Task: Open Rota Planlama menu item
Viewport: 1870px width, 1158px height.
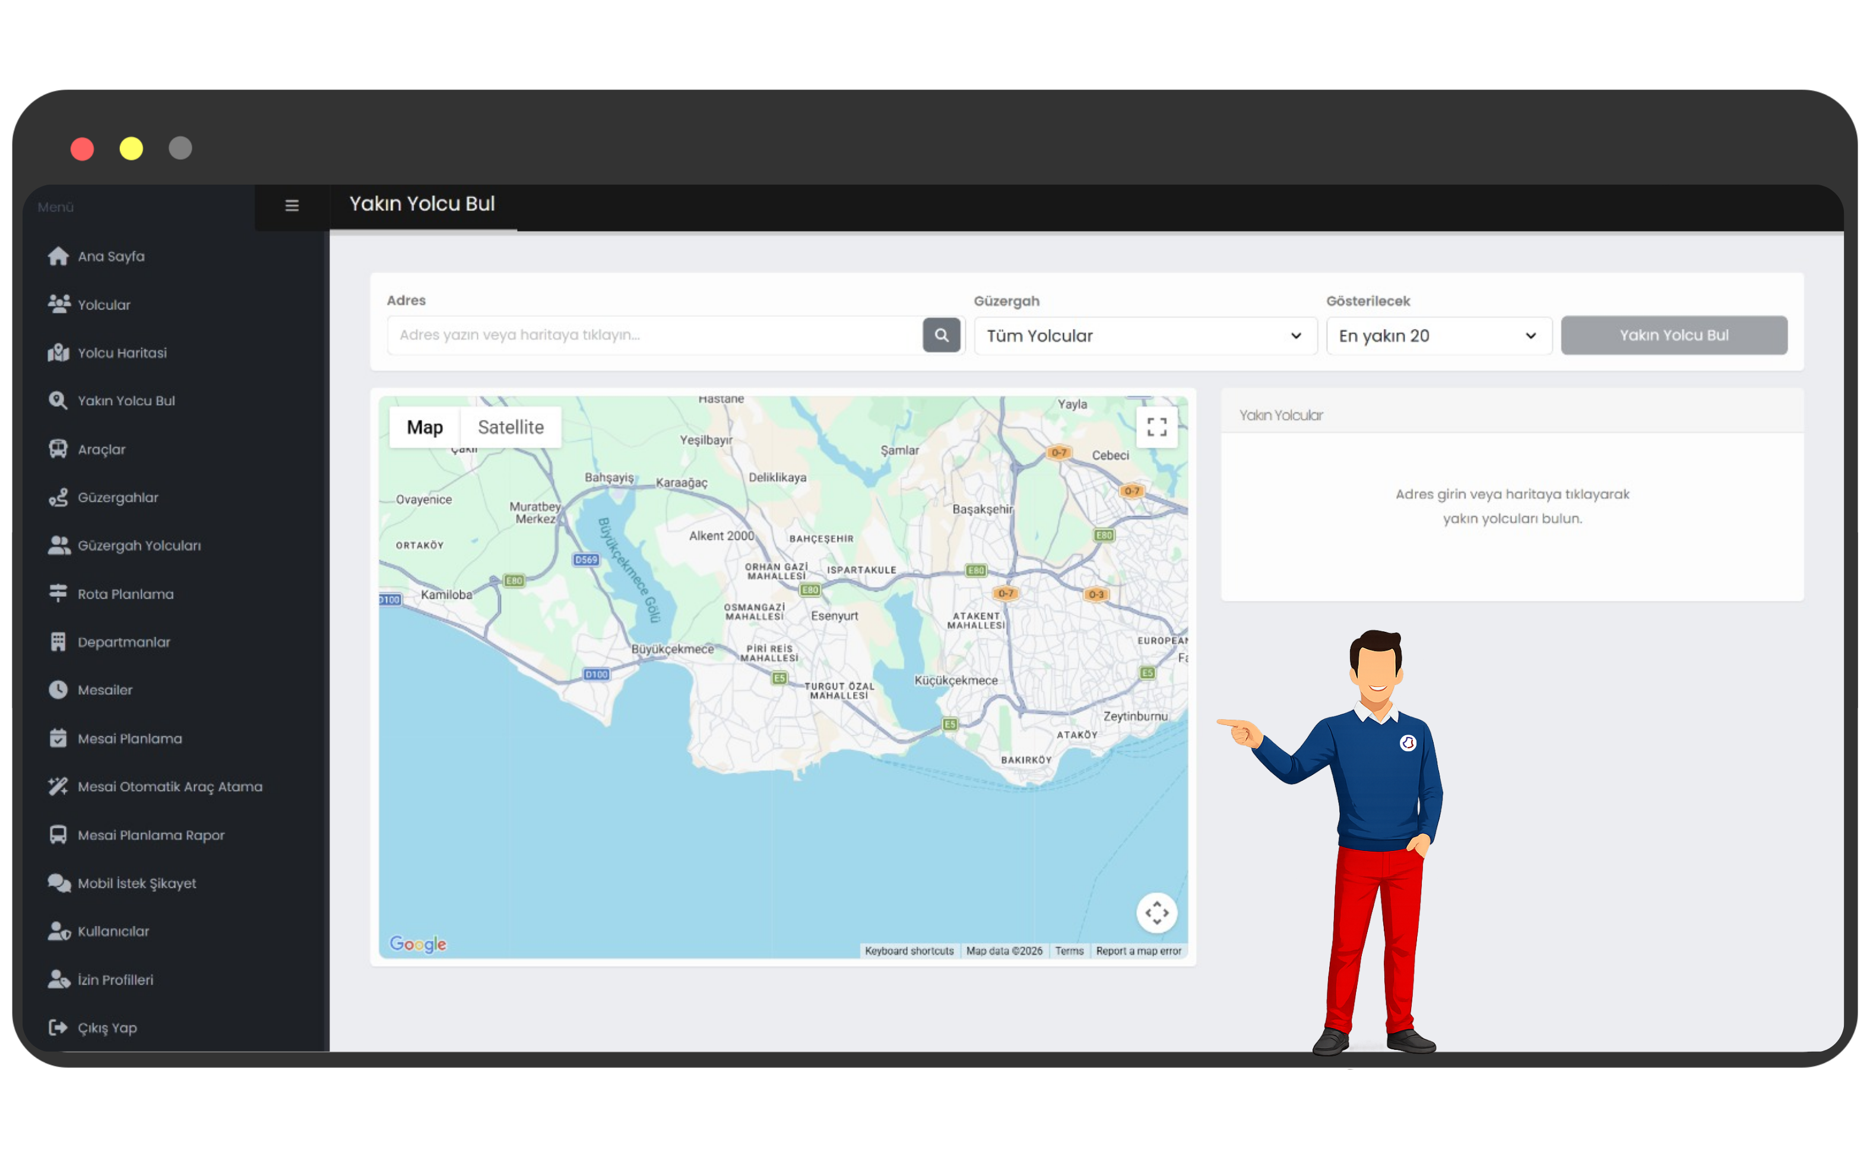Action: [x=125, y=594]
